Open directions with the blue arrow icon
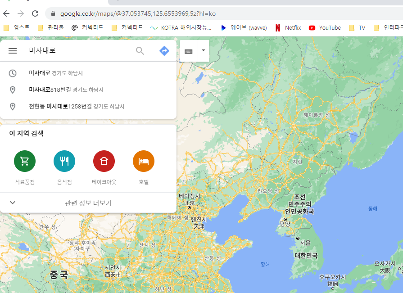The width and height of the screenshot is (403, 293). point(164,51)
